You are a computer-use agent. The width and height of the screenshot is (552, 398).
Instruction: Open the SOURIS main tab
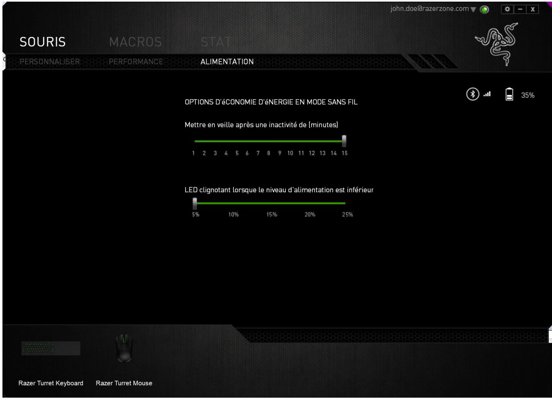click(43, 42)
